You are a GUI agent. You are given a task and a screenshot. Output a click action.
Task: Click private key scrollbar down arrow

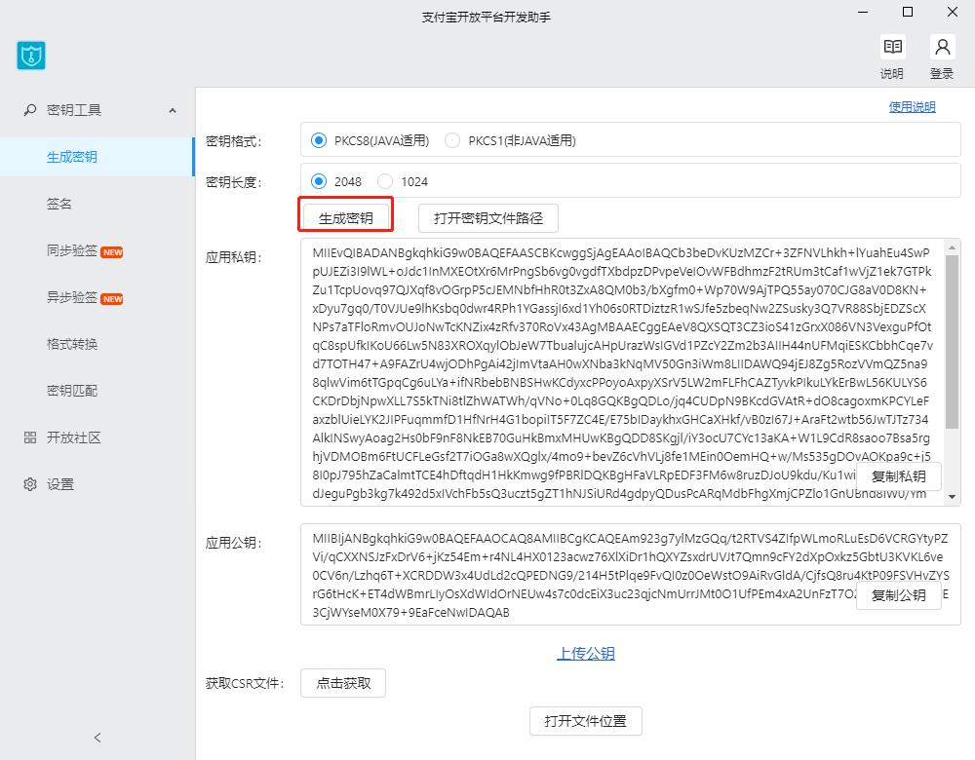[952, 497]
